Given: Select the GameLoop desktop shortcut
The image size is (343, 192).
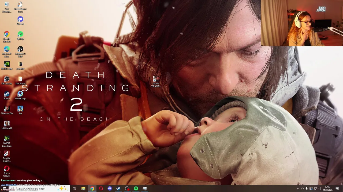Looking at the screenshot, I should pyautogui.click(x=20, y=95).
